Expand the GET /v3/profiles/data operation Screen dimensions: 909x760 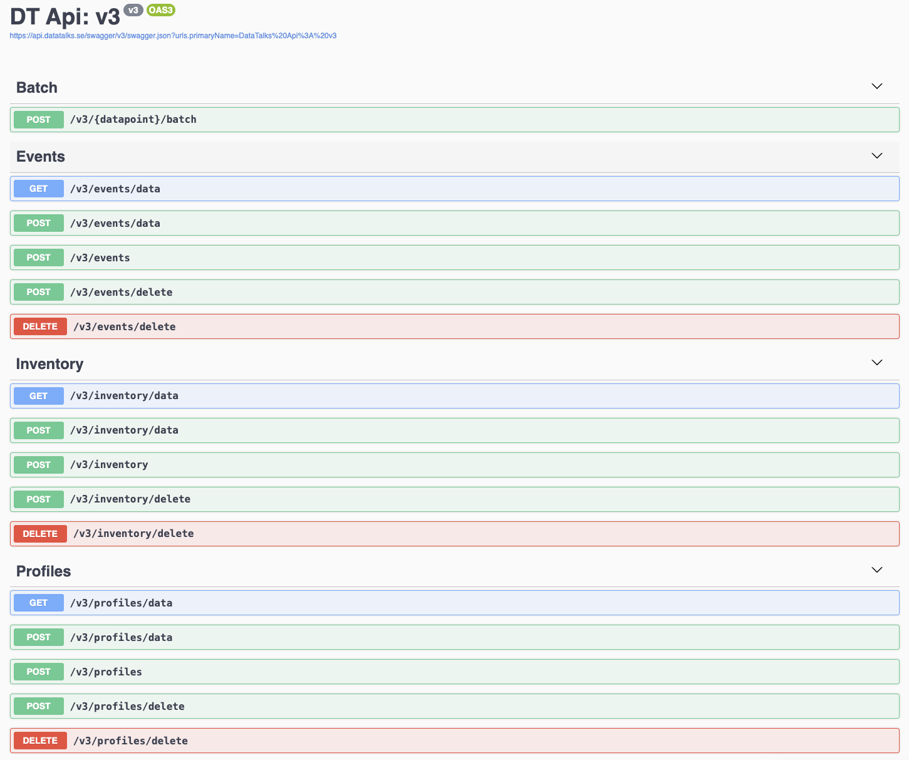point(455,603)
